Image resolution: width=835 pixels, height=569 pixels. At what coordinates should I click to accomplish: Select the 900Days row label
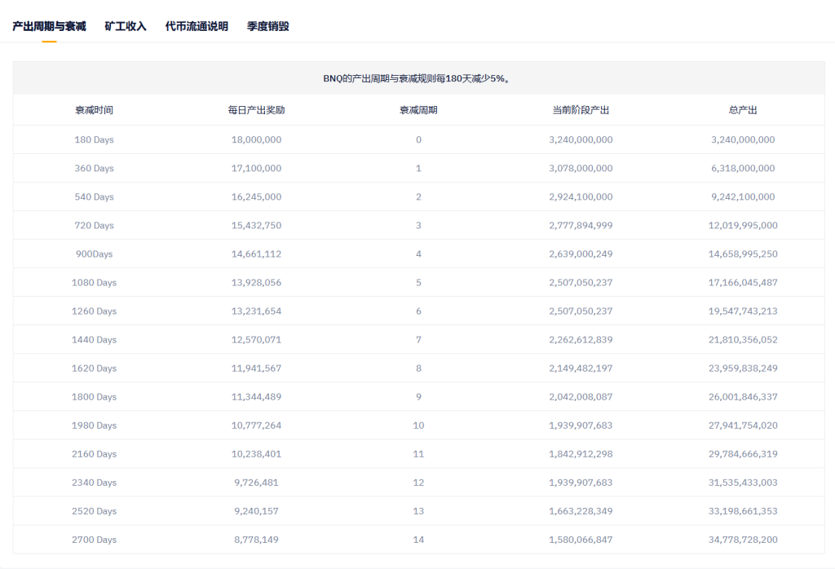95,254
